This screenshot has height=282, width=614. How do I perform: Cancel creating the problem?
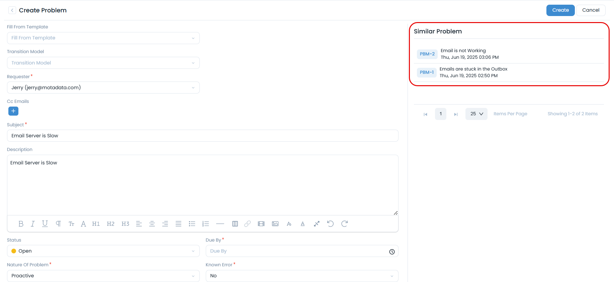click(591, 10)
